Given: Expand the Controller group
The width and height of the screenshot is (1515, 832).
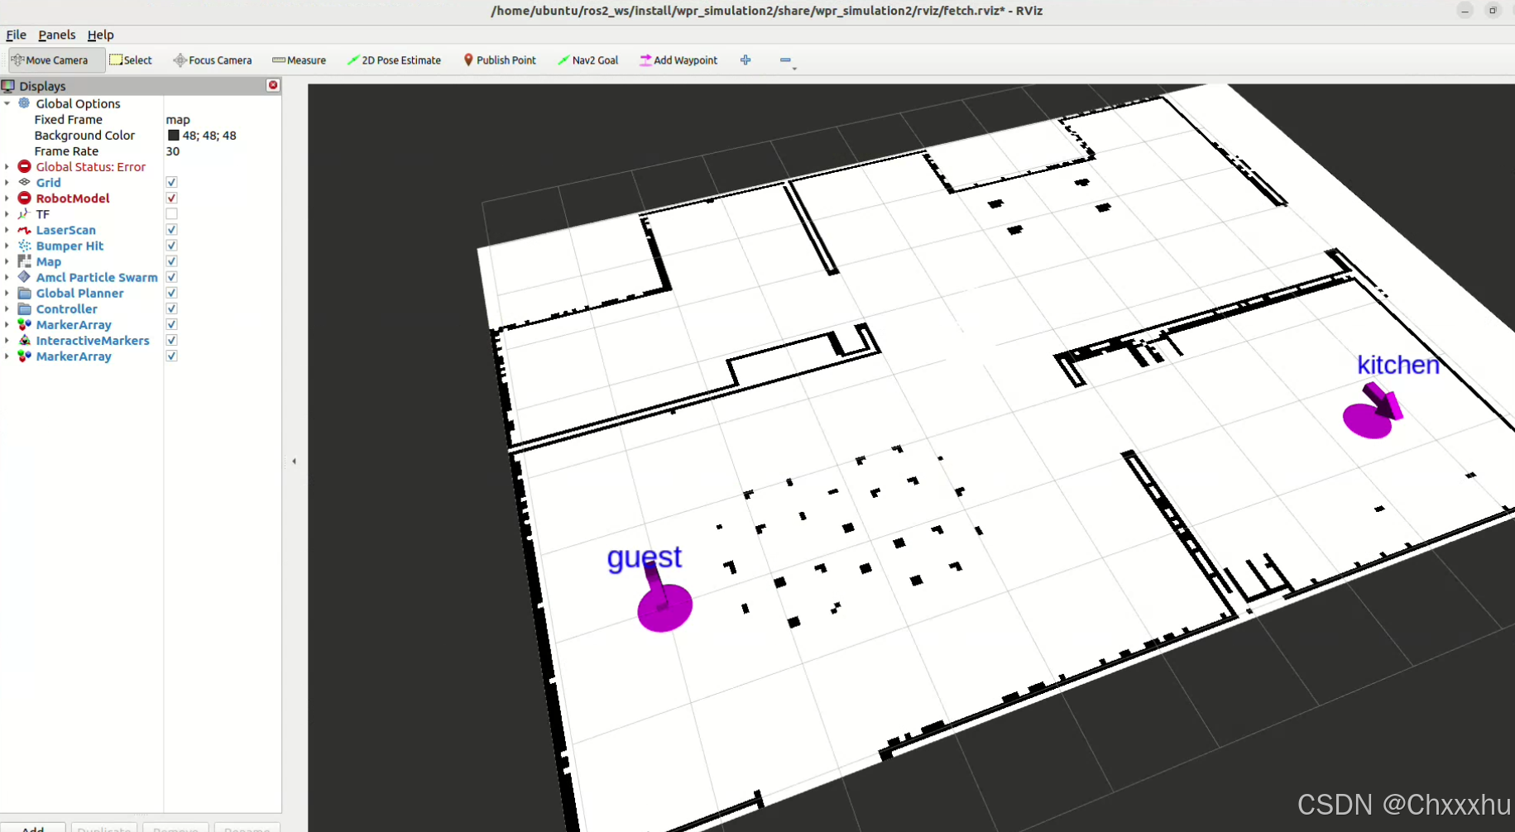Looking at the screenshot, I should (7, 308).
